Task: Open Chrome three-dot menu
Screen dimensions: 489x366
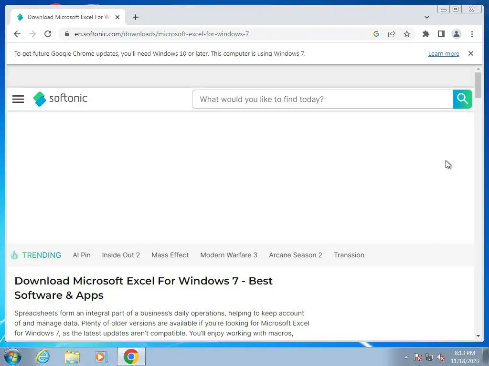Action: click(x=472, y=34)
